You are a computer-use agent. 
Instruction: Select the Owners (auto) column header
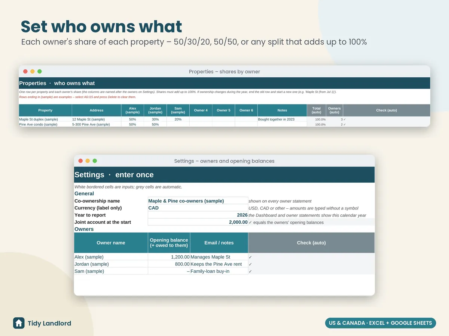[335, 110]
